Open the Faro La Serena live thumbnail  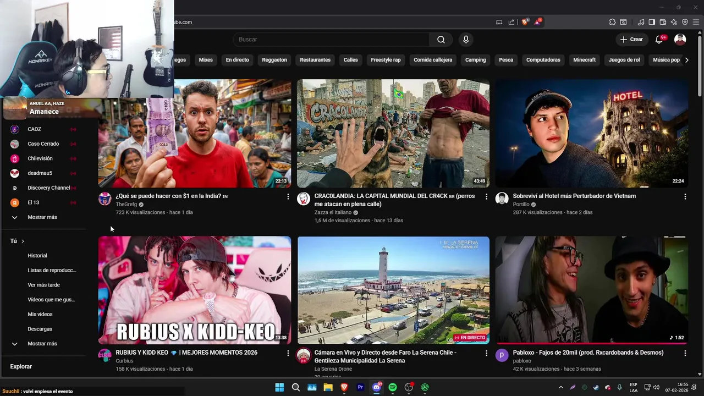click(393, 290)
